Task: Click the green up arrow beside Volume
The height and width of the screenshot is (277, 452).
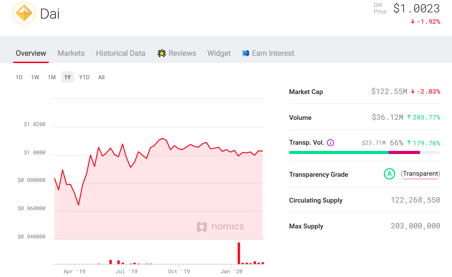Action: [x=409, y=117]
